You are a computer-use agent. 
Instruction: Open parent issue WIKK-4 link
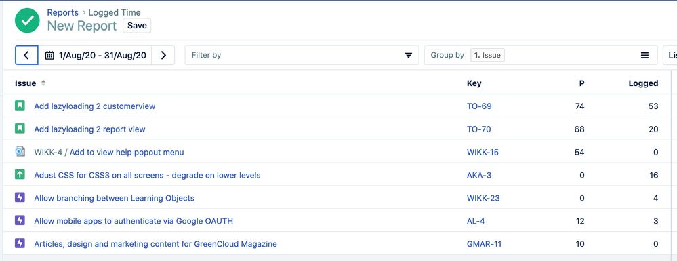pos(48,152)
